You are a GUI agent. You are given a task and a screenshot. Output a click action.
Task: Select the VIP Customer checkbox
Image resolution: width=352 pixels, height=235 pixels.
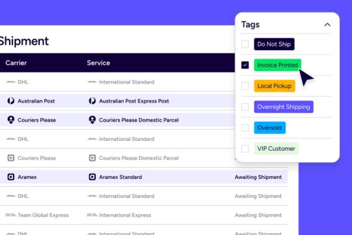(x=245, y=149)
